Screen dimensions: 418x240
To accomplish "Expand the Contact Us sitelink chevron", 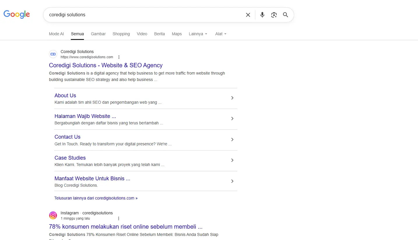I will (x=232, y=140).
